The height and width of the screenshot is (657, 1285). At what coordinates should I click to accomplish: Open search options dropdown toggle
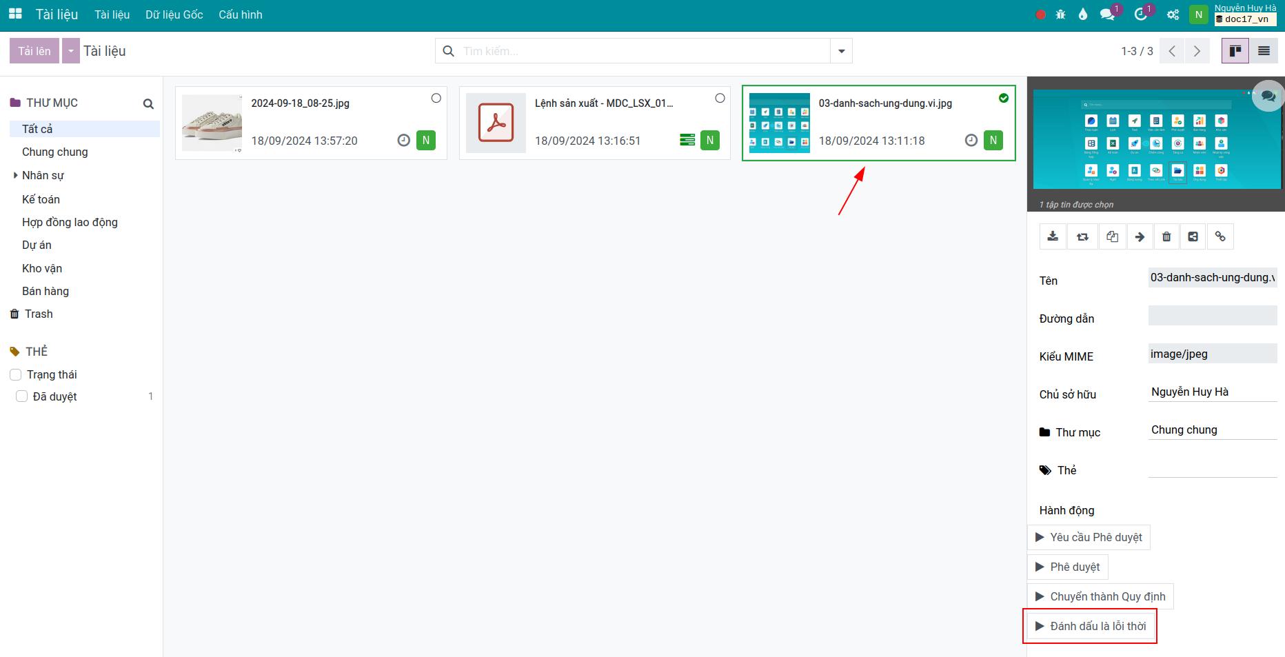[841, 51]
